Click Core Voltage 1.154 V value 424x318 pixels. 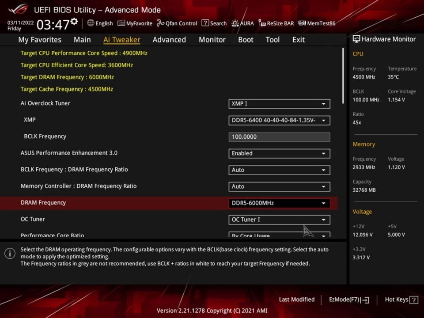pyautogui.click(x=396, y=100)
